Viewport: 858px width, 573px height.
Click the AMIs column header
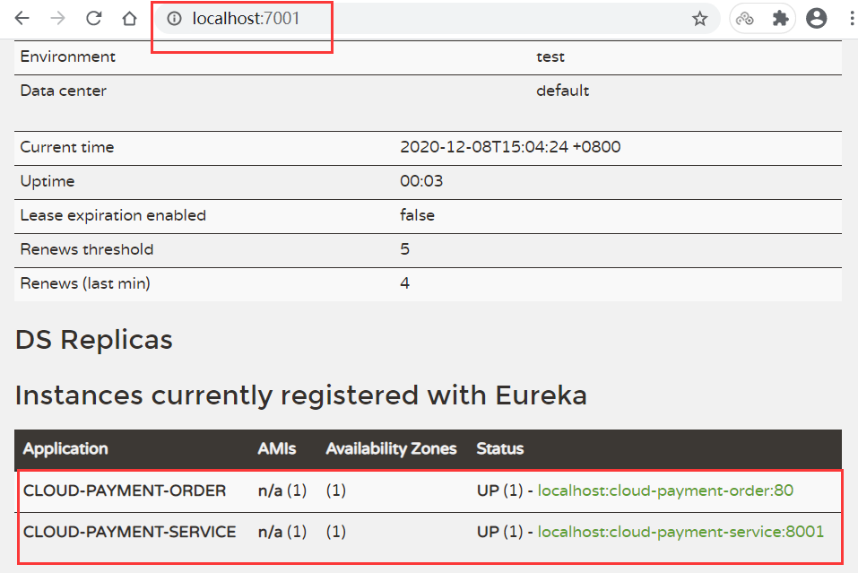click(x=277, y=448)
